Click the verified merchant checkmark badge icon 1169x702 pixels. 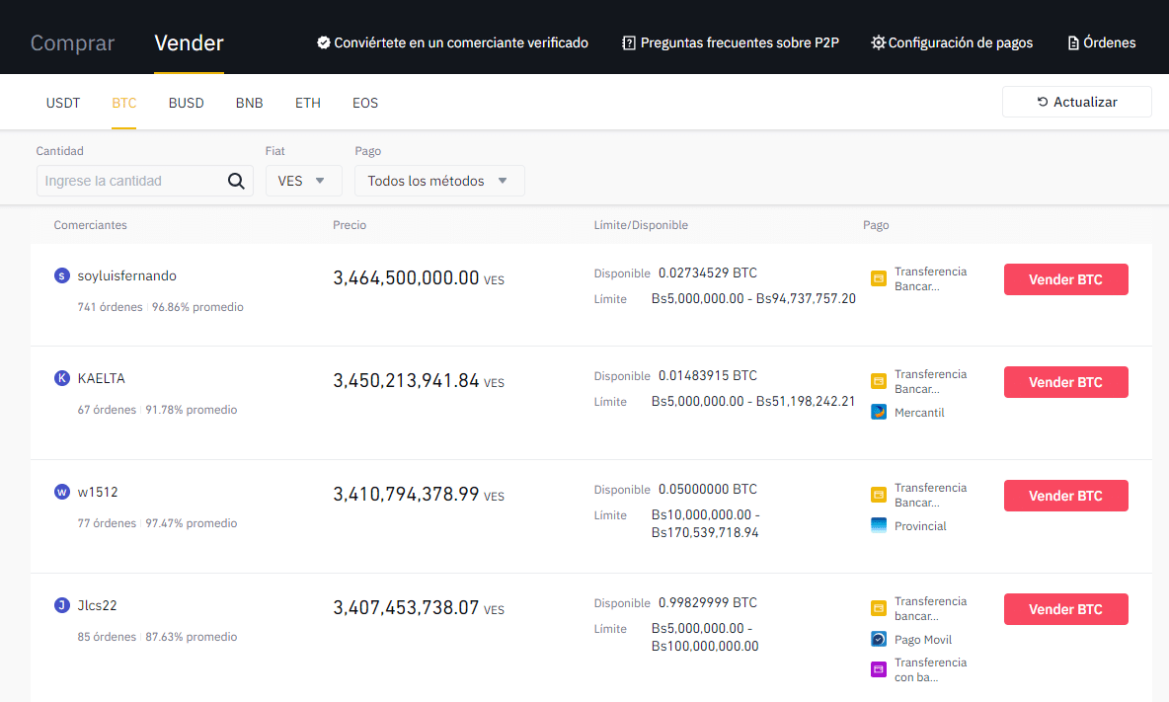coord(323,43)
